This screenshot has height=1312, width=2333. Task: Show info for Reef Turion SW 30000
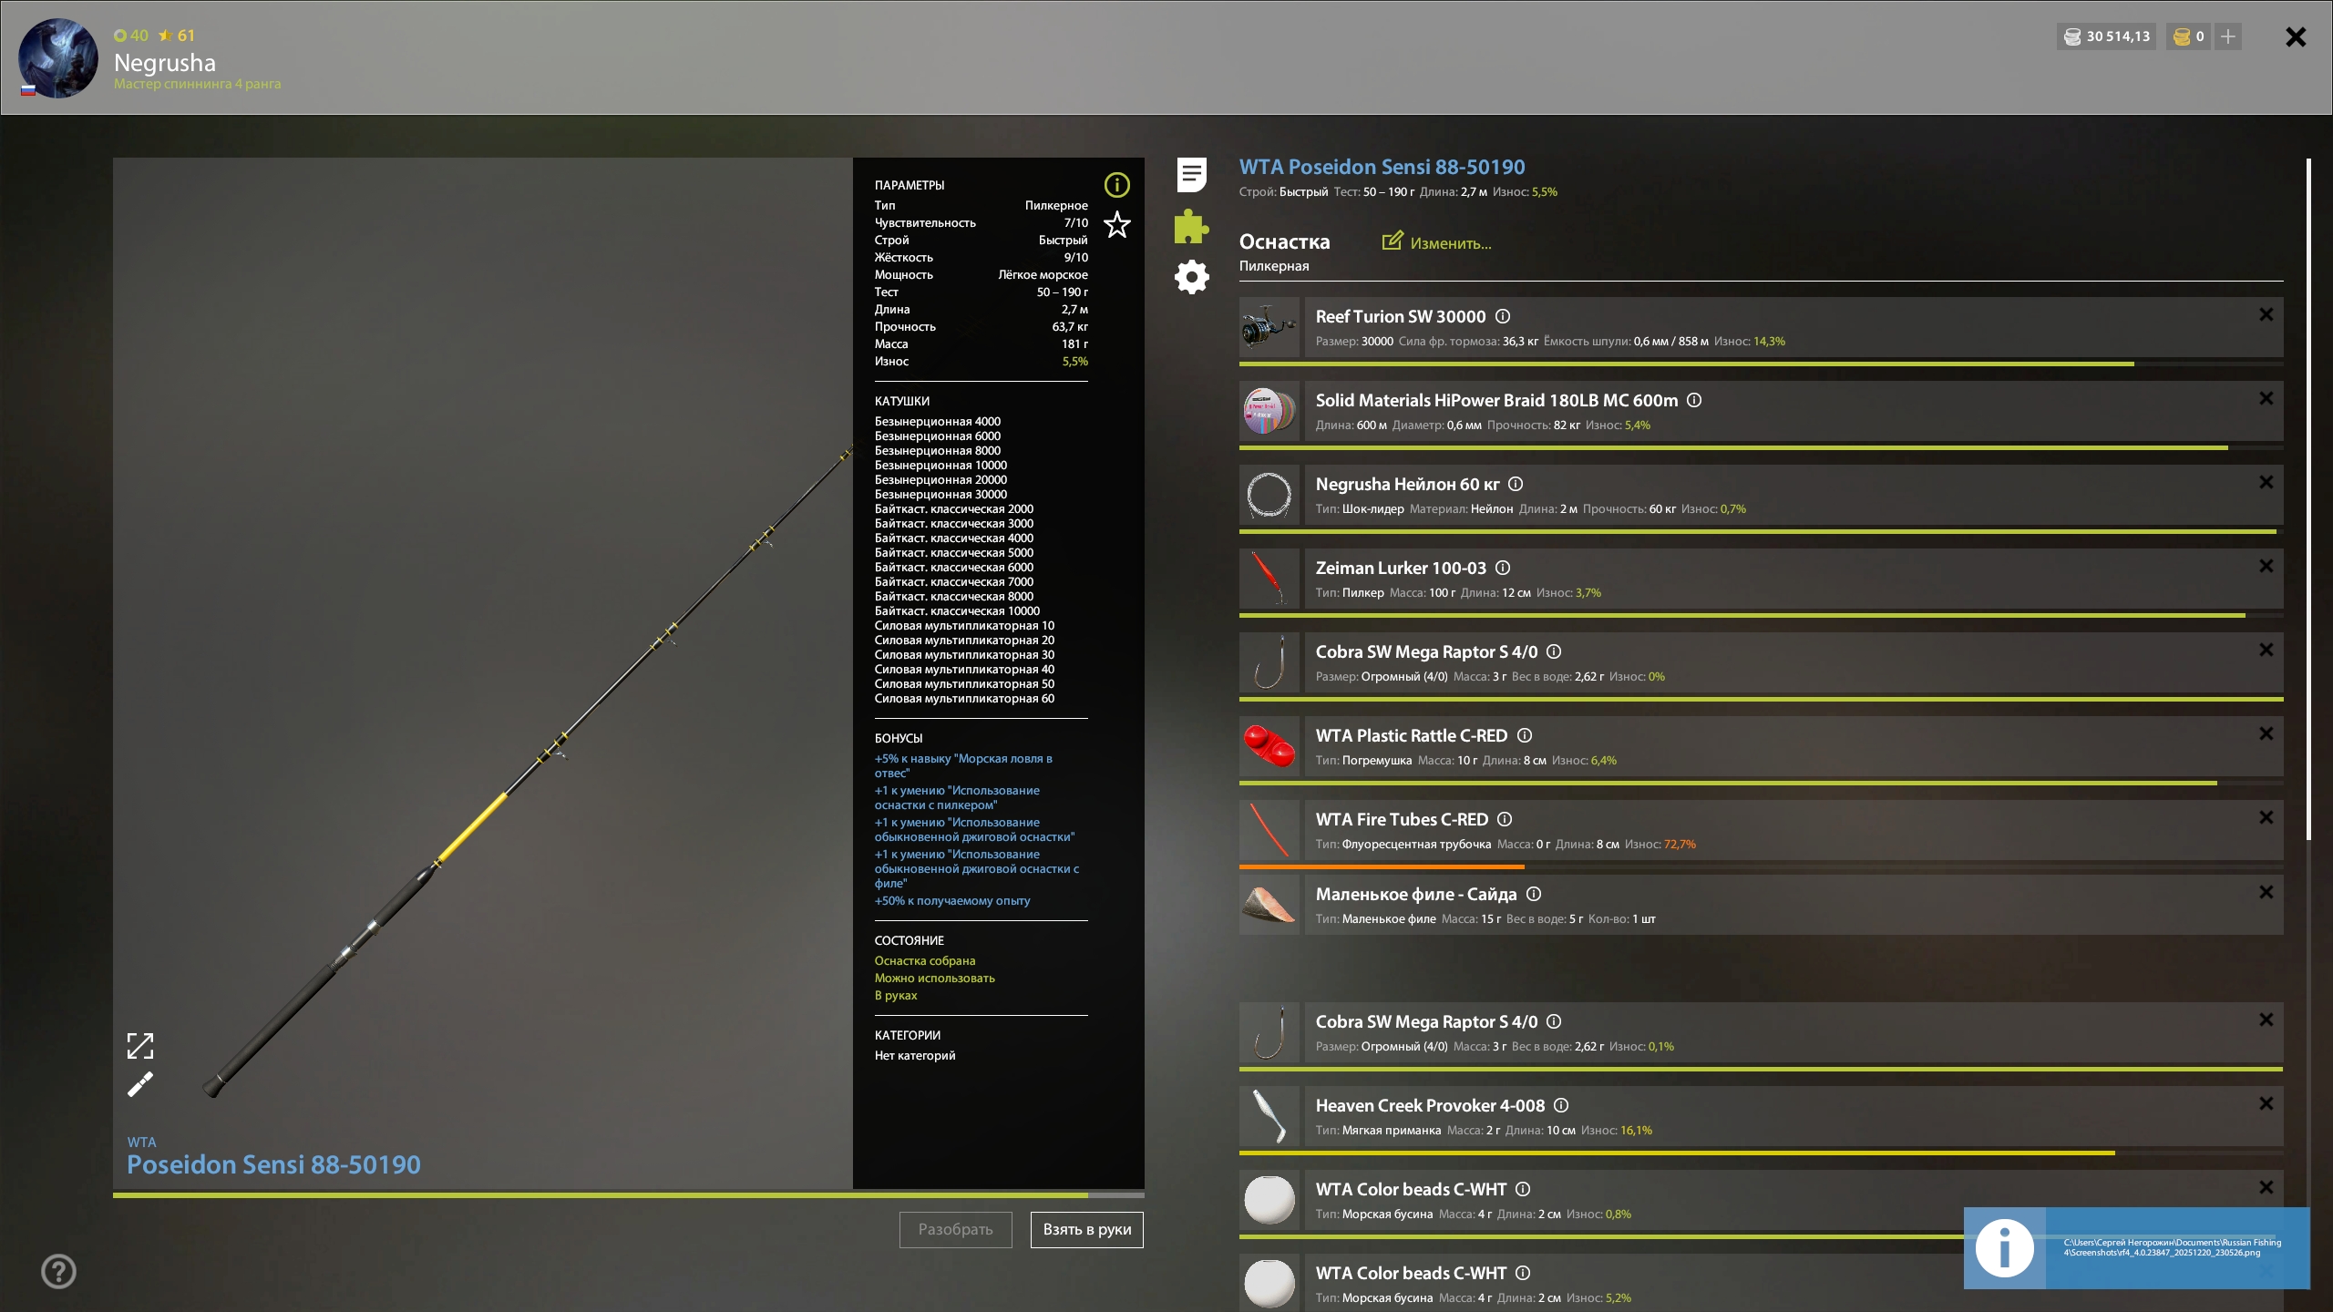point(1503,316)
